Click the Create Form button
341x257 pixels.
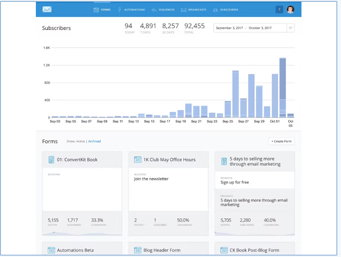click(281, 141)
